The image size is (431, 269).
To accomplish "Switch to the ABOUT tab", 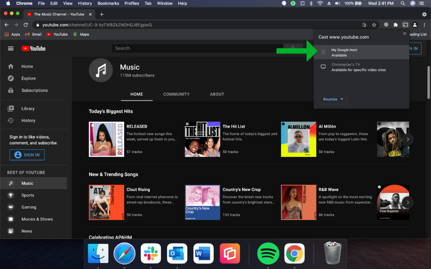I will 217,94.
